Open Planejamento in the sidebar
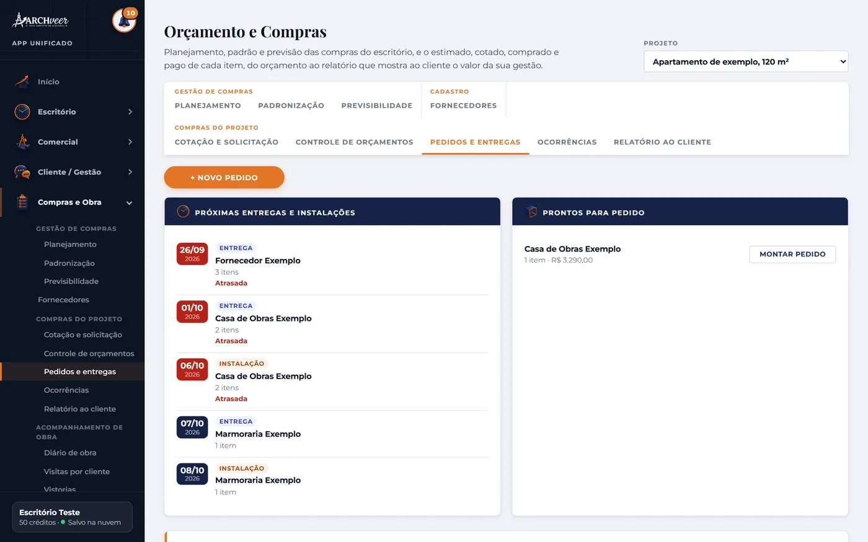 (x=70, y=245)
